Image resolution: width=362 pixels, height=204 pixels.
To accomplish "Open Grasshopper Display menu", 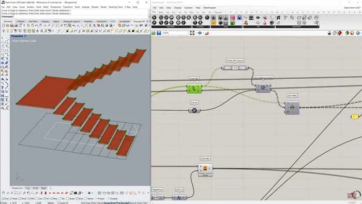I will pyautogui.click(x=177, y=8).
